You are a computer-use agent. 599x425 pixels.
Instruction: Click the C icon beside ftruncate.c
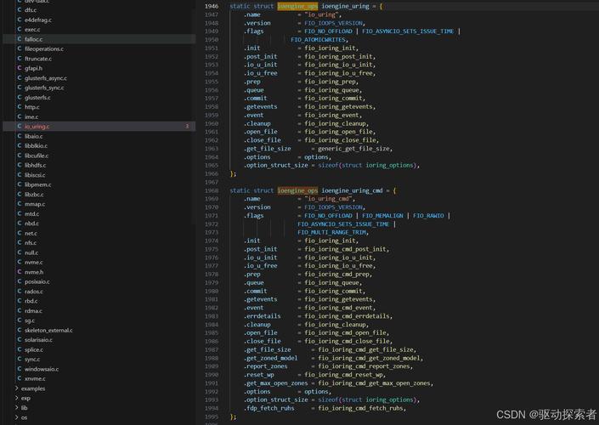click(19, 59)
